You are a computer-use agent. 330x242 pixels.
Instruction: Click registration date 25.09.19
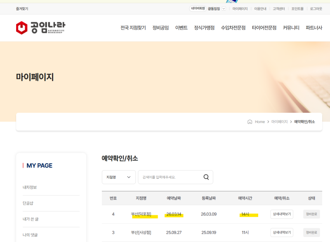coord(209,233)
